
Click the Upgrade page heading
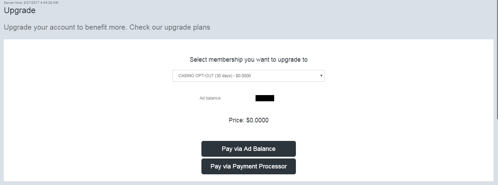coord(20,10)
